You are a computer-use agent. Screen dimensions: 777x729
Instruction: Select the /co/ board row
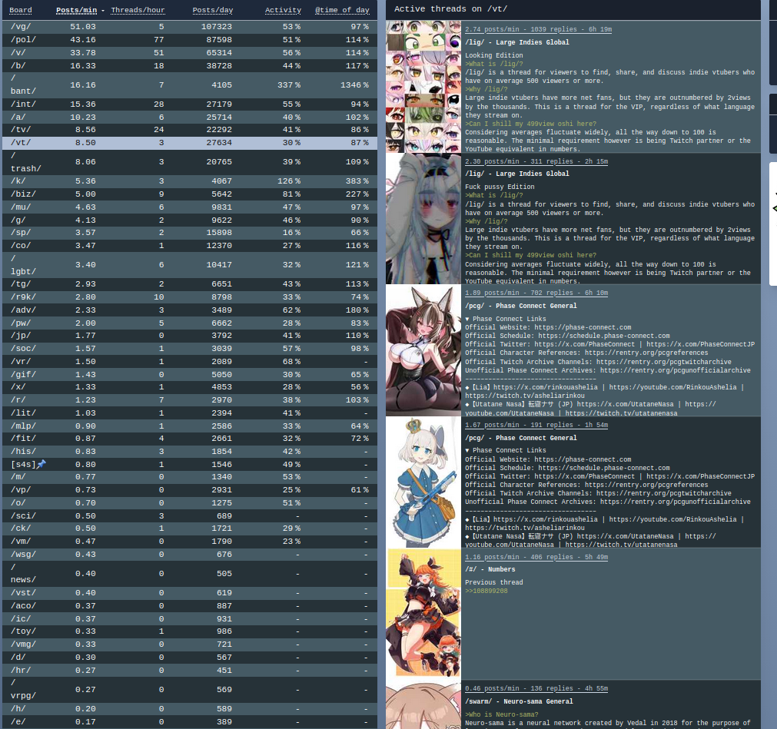(190, 246)
